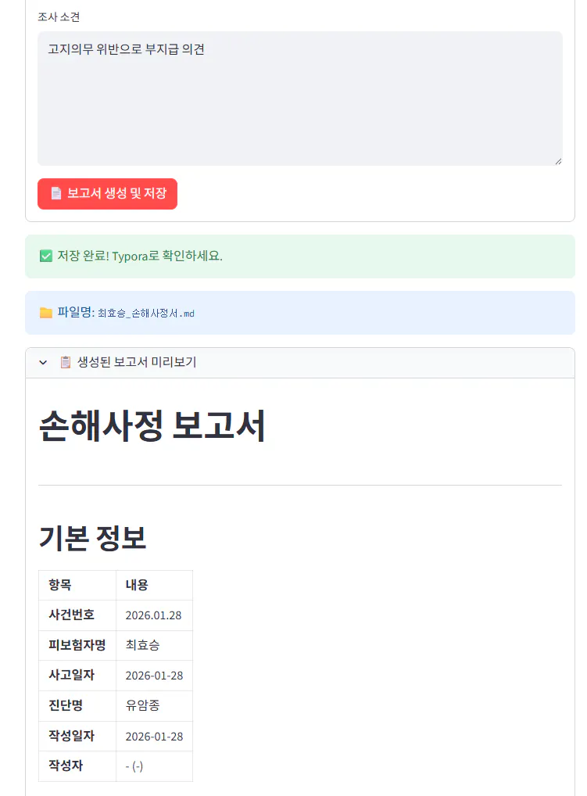587x796 pixels.
Task: Click the 기본 정보 section heading
Action: coord(92,538)
